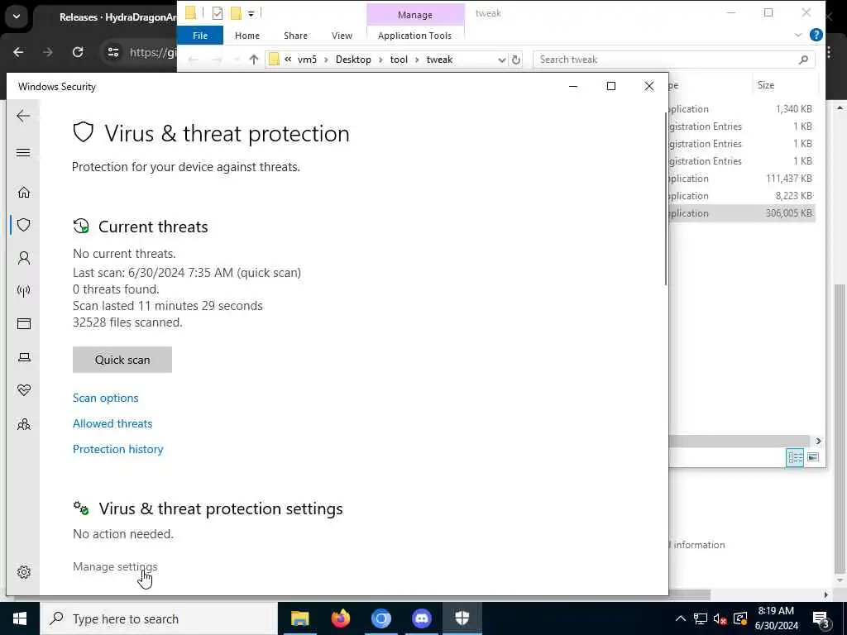Switch Explorer to large icons view

[813, 457]
